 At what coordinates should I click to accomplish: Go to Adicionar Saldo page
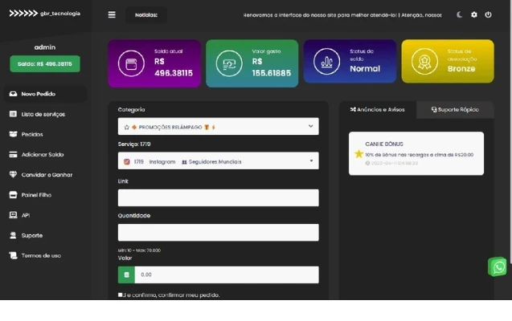[42, 154]
